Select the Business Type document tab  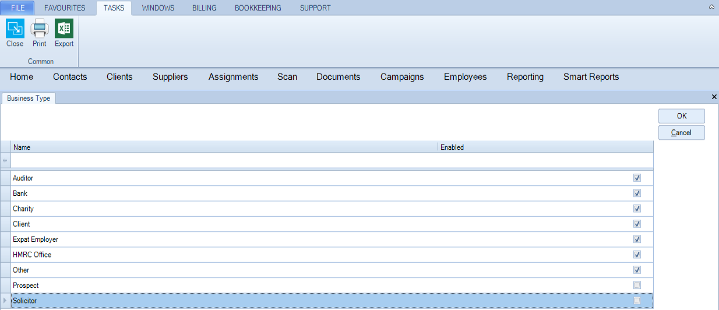29,98
